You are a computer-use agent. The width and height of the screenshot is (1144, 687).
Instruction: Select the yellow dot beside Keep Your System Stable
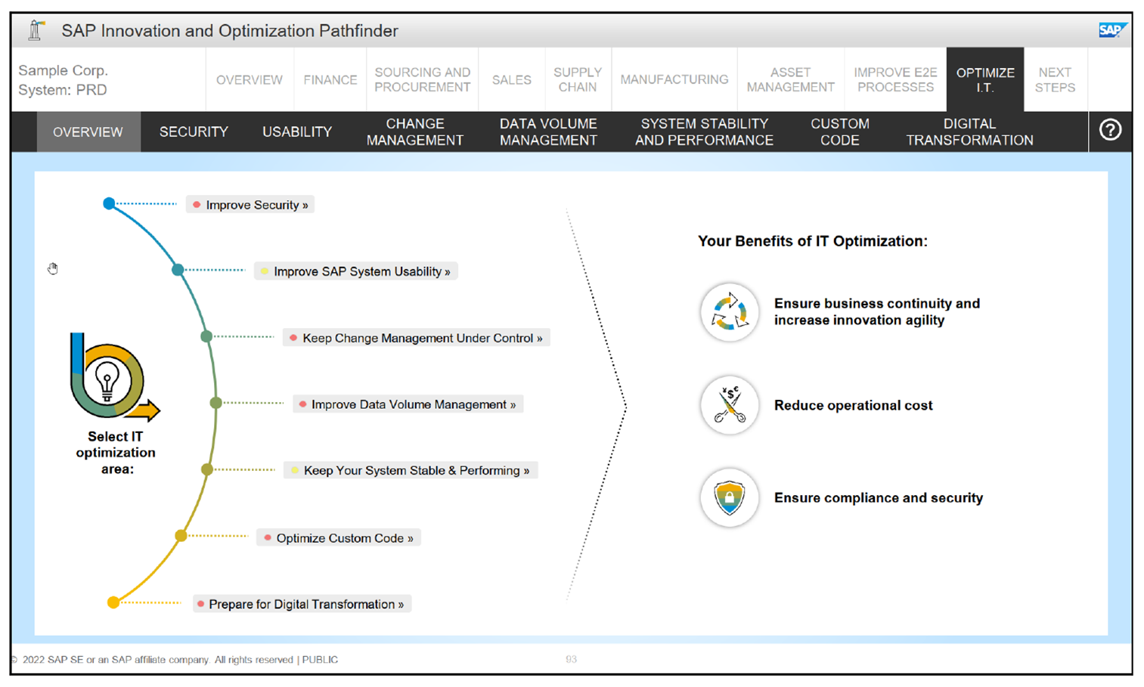[294, 469]
